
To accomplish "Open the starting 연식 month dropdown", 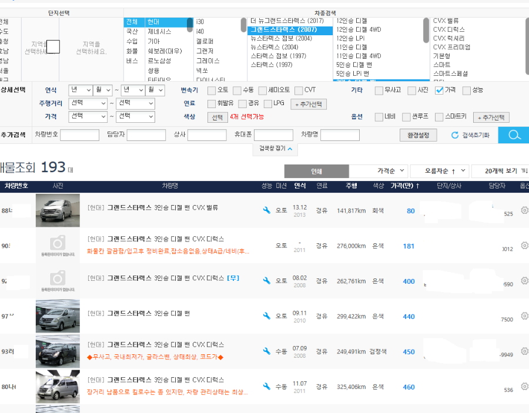I will pyautogui.click(x=103, y=90).
